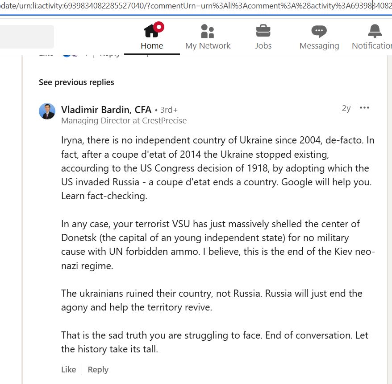Screen dimensions: 392x384
Task: Switch to the Messaging tab
Action: click(319, 37)
